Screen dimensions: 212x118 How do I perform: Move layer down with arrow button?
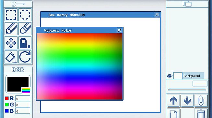pyautogui.click(x=187, y=101)
